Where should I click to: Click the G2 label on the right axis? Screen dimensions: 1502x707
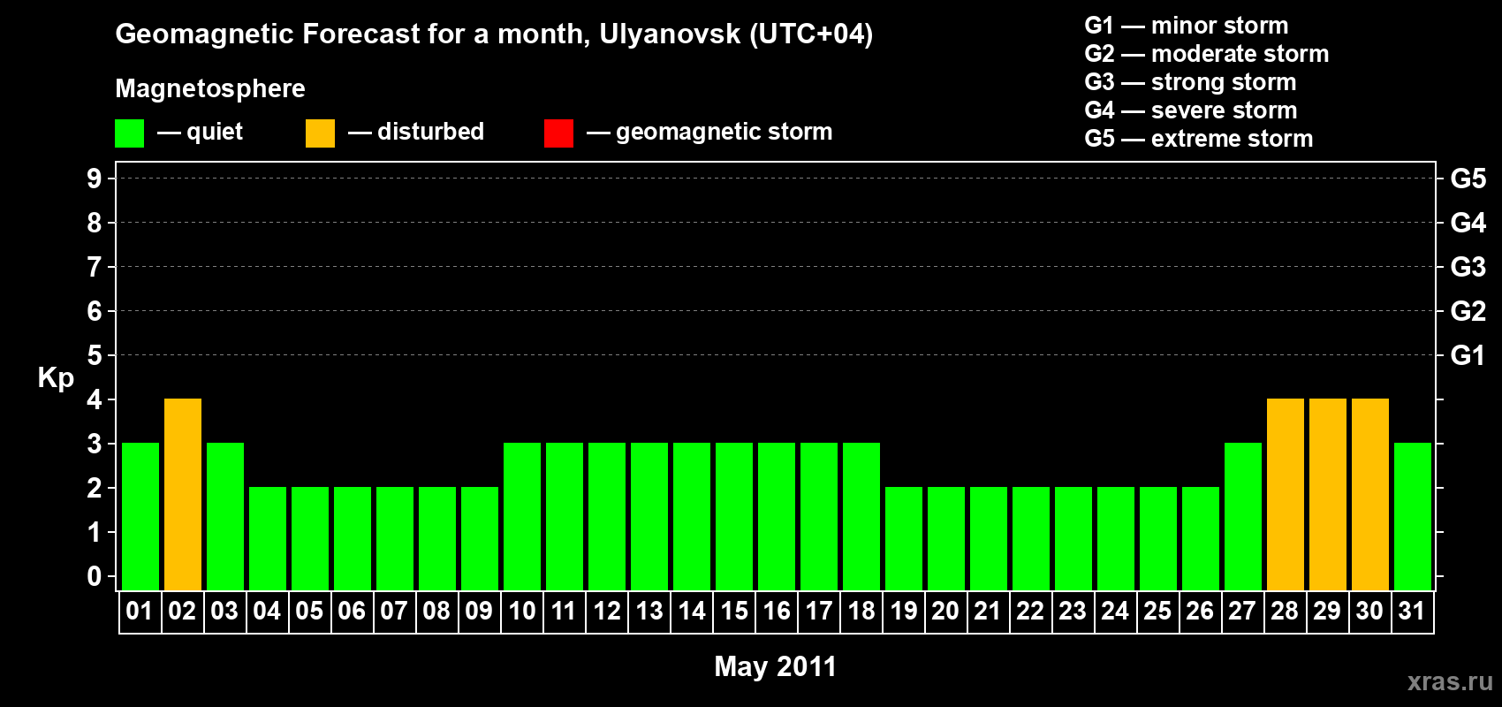coord(1468,311)
